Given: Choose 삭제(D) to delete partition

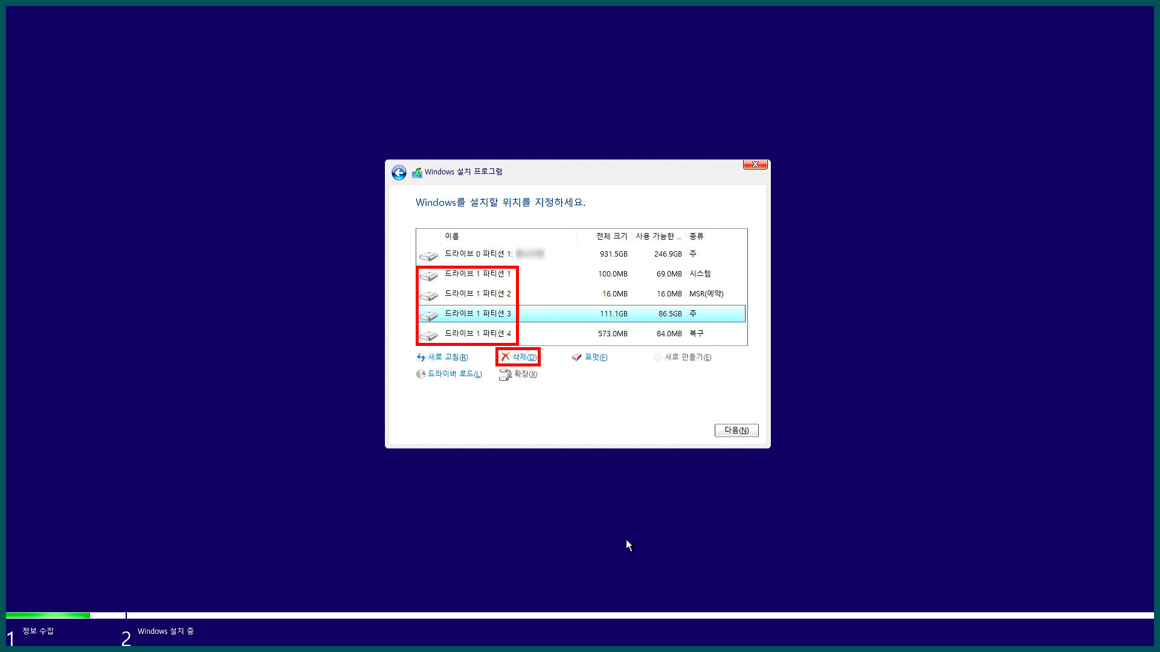Looking at the screenshot, I should (524, 357).
